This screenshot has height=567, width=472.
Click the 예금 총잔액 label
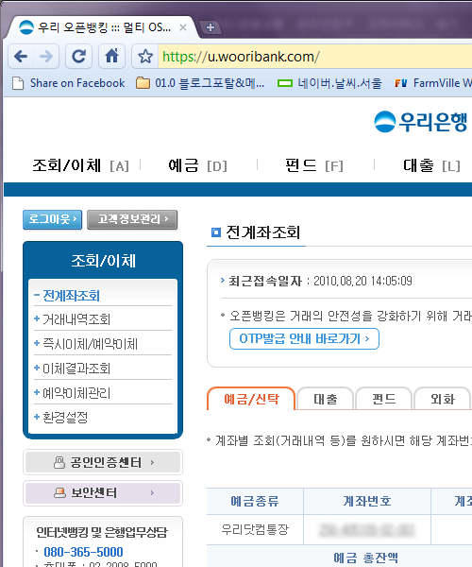[x=365, y=558]
